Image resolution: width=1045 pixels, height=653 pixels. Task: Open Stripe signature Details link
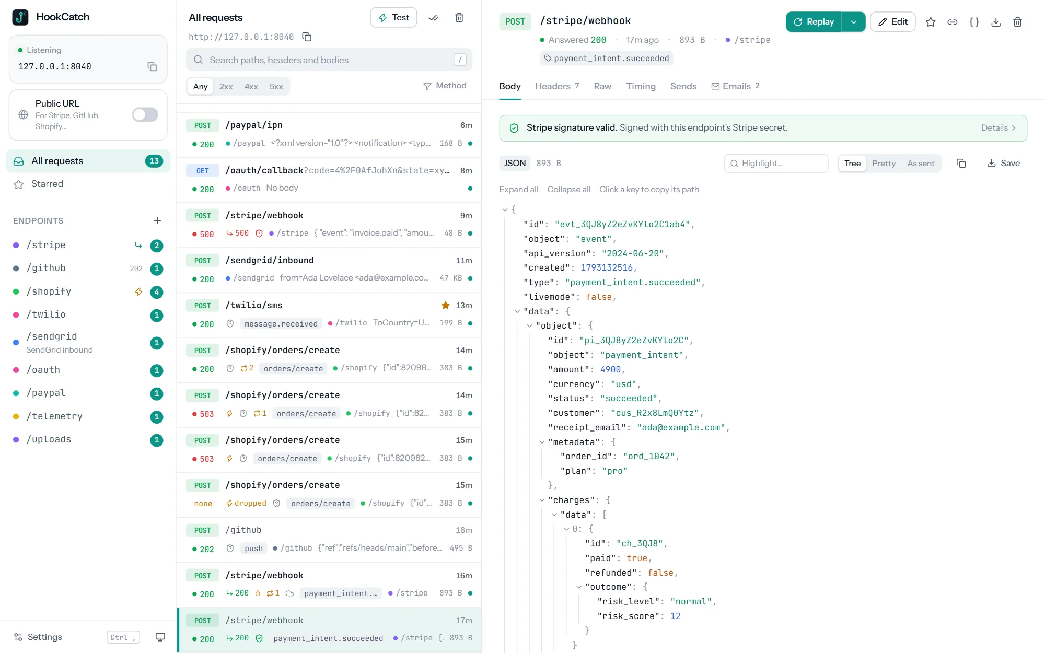point(998,128)
